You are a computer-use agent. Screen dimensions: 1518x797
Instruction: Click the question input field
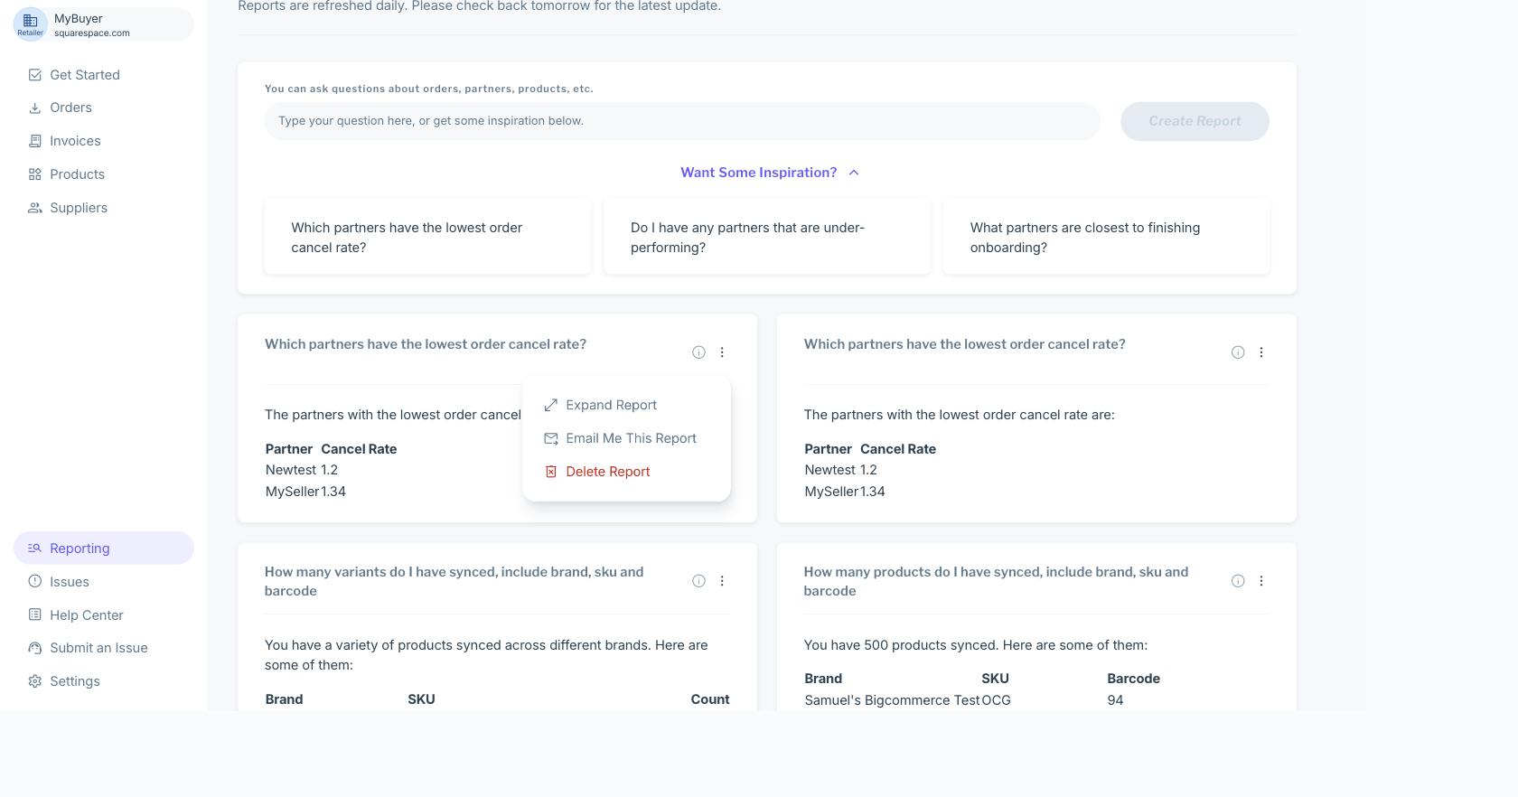click(x=682, y=121)
